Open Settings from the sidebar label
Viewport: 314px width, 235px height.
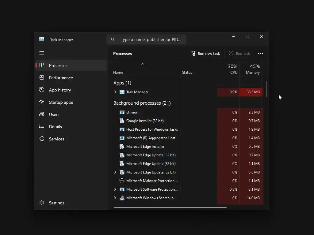pyautogui.click(x=56, y=203)
